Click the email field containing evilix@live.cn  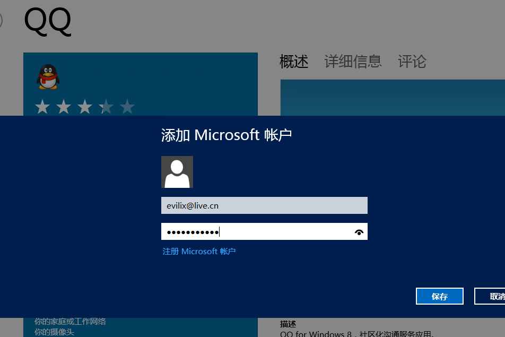(x=264, y=205)
